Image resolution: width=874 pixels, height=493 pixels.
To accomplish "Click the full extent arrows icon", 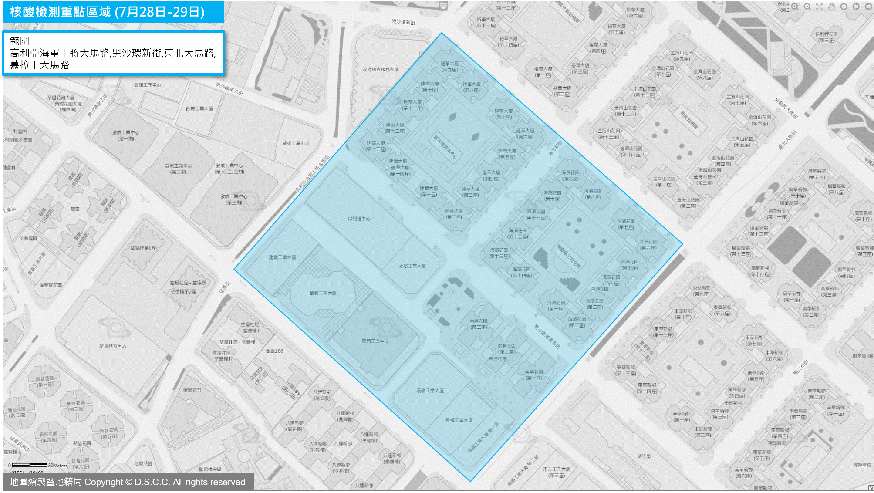I will point(819,7).
